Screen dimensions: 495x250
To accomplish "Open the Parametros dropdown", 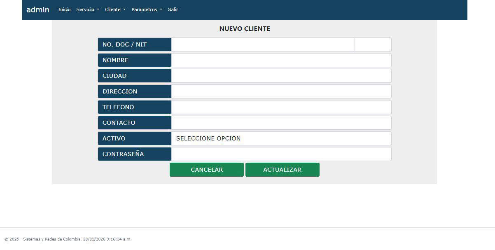I will tap(146, 9).
